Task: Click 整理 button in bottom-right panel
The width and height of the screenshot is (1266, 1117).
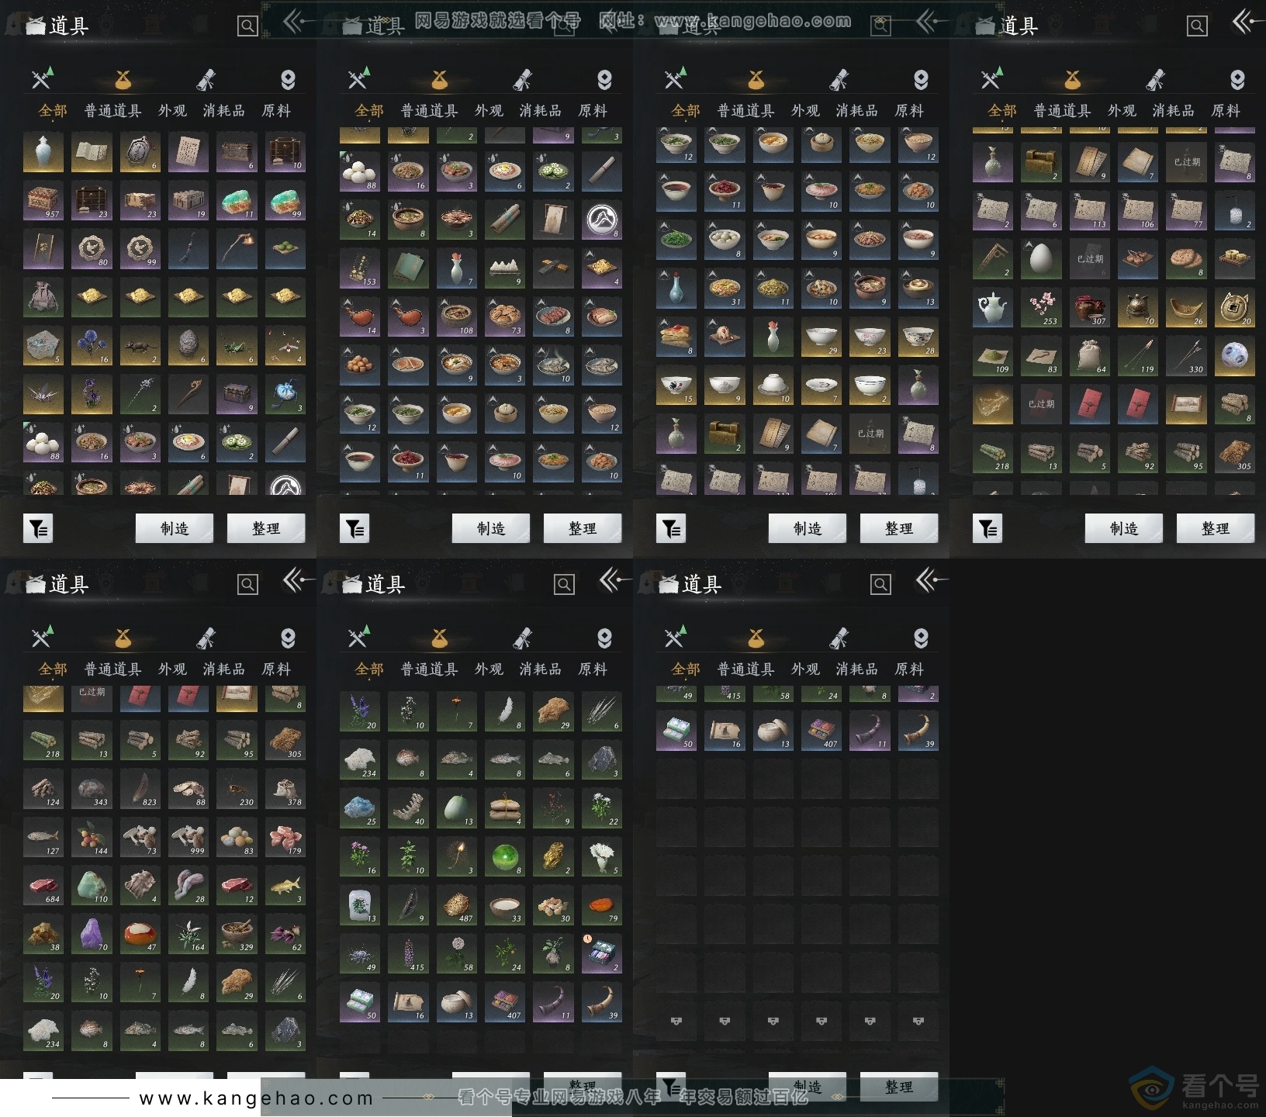Action: 899,1087
